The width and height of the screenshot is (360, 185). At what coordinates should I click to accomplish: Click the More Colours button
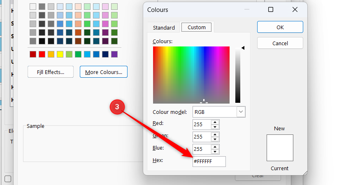click(104, 72)
